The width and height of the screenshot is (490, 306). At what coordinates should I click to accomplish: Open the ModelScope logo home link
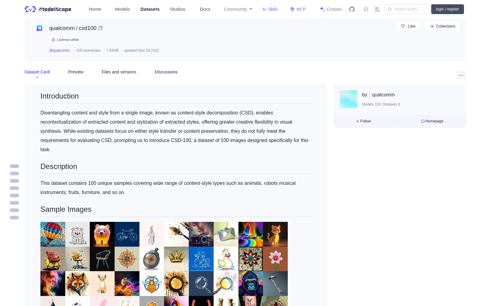pyautogui.click(x=48, y=9)
